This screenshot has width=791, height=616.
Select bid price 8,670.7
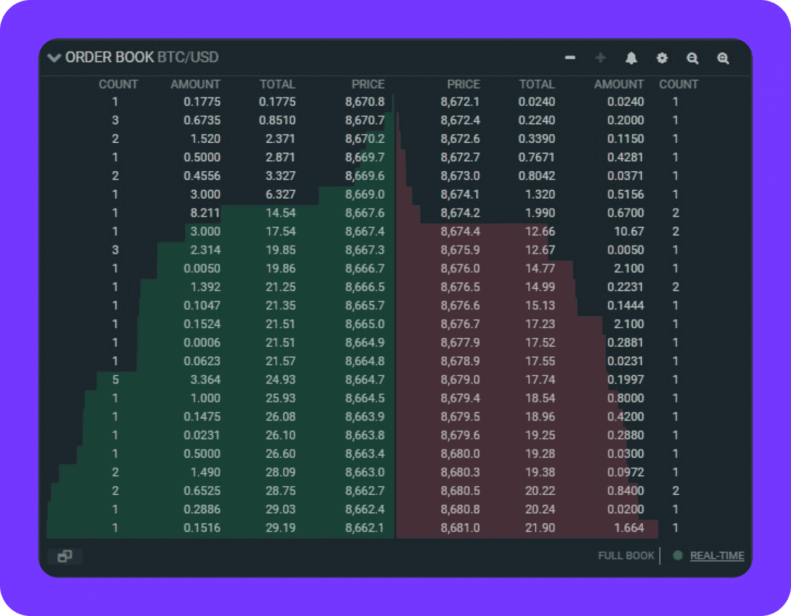pos(365,120)
